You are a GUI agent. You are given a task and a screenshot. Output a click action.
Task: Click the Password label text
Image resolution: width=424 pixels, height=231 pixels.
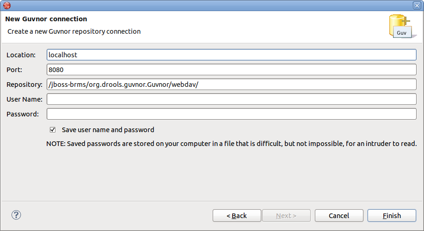pyautogui.click(x=23, y=114)
